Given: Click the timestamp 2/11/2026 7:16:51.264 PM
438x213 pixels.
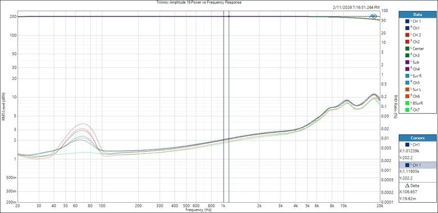Looking at the screenshot, I should 356,7.
